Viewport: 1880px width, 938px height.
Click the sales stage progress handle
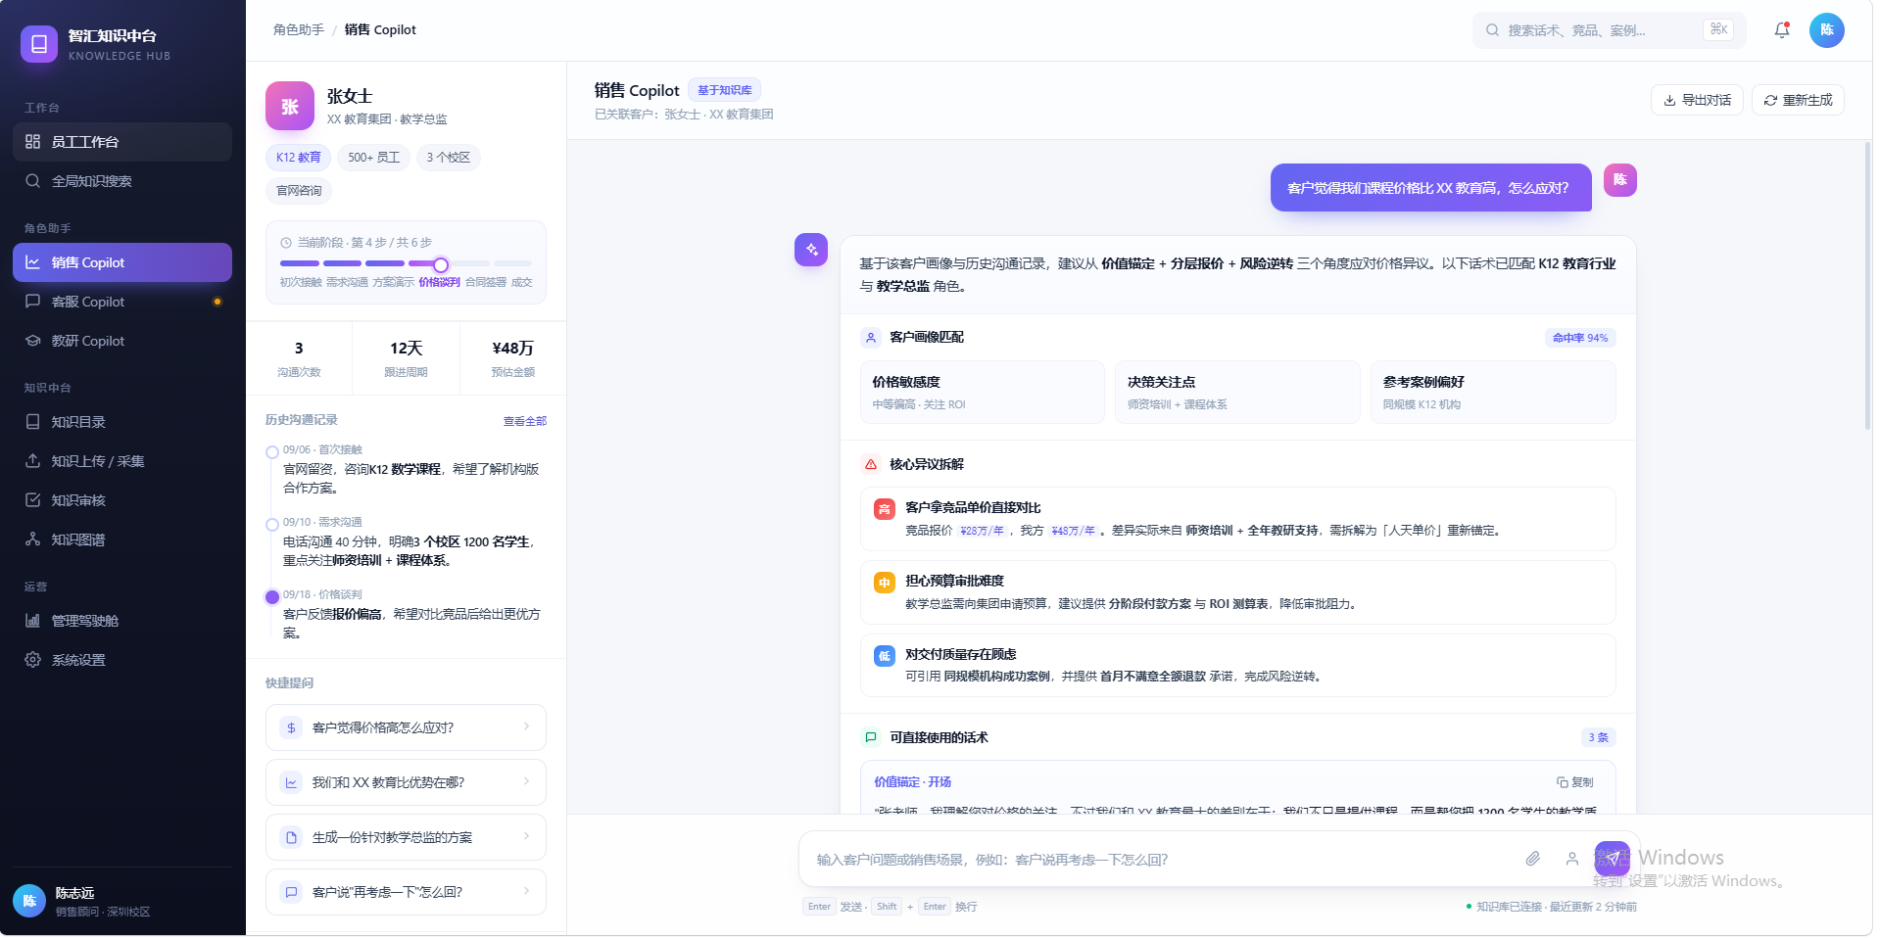point(441,264)
